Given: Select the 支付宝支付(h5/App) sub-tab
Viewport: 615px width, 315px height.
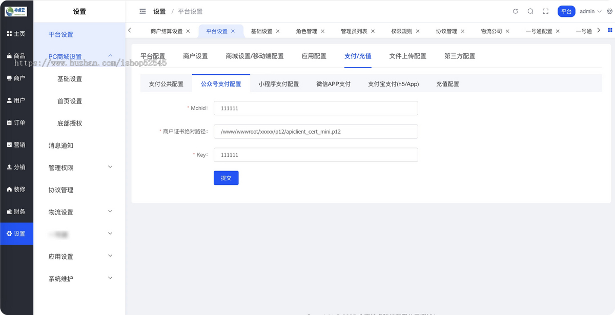Looking at the screenshot, I should (x=394, y=83).
